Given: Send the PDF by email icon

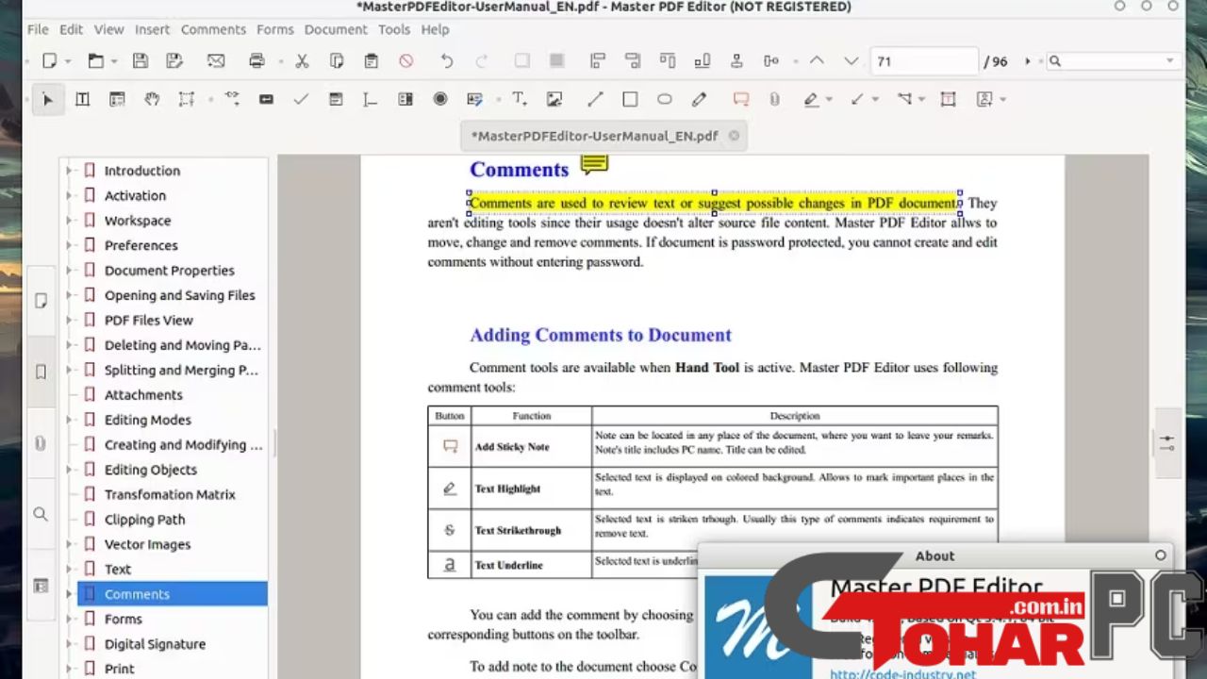Looking at the screenshot, I should click(x=216, y=61).
